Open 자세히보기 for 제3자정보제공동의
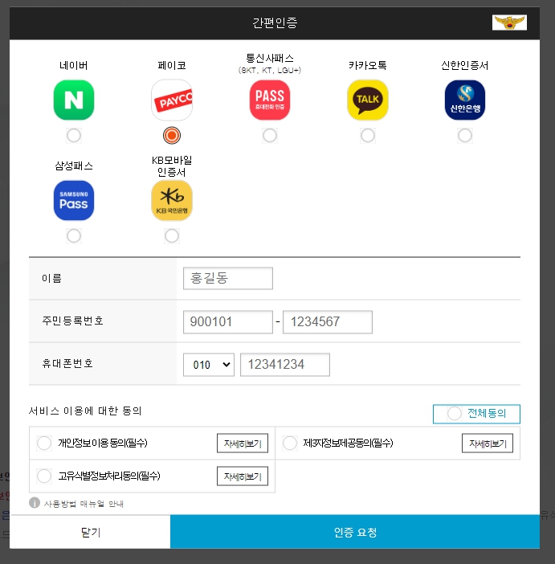The height and width of the screenshot is (564, 555). pos(488,443)
